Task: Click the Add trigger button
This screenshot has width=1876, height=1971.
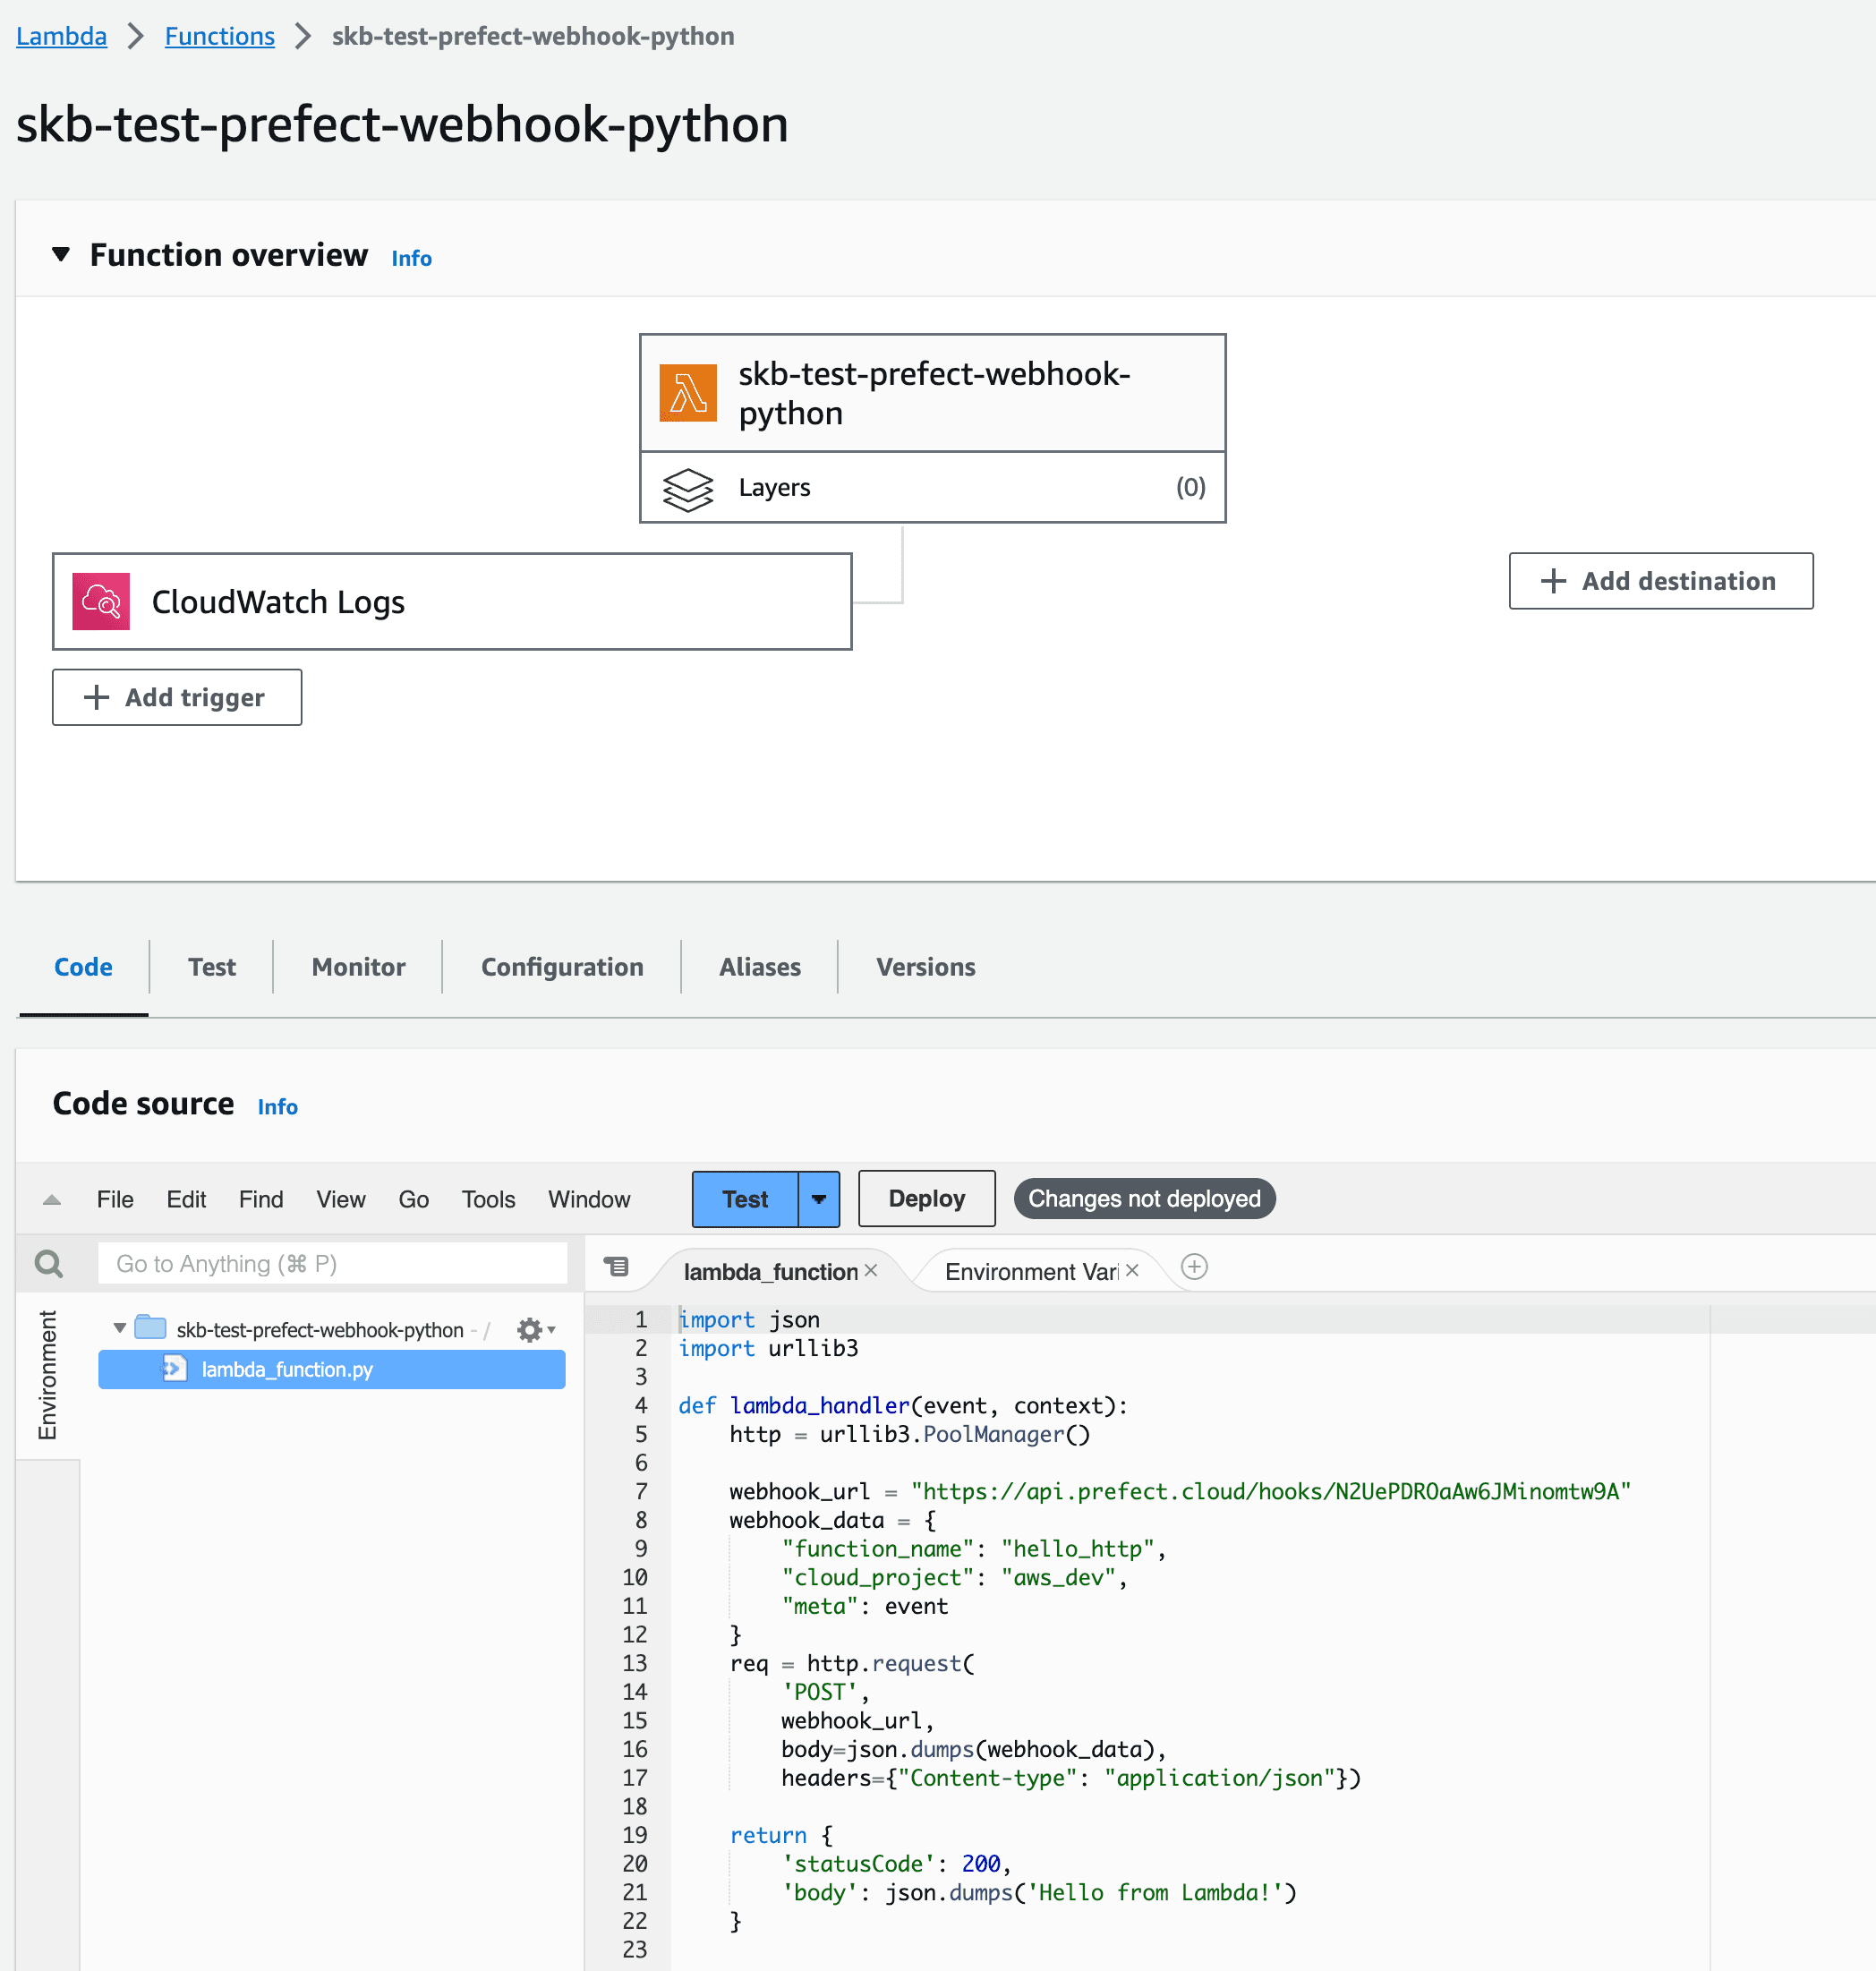Action: click(177, 697)
